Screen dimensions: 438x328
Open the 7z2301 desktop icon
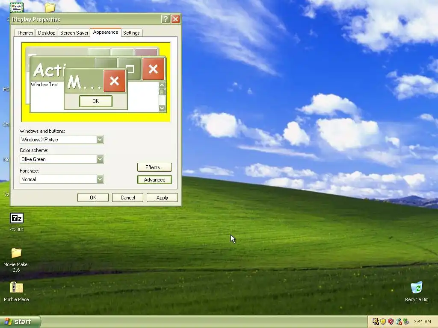pos(17,218)
